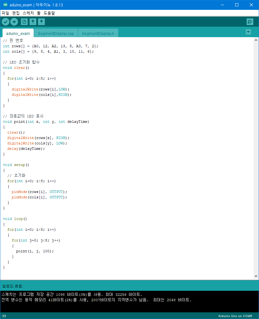Click the 'void setup()' line
259x319 pixels.
[16, 165]
